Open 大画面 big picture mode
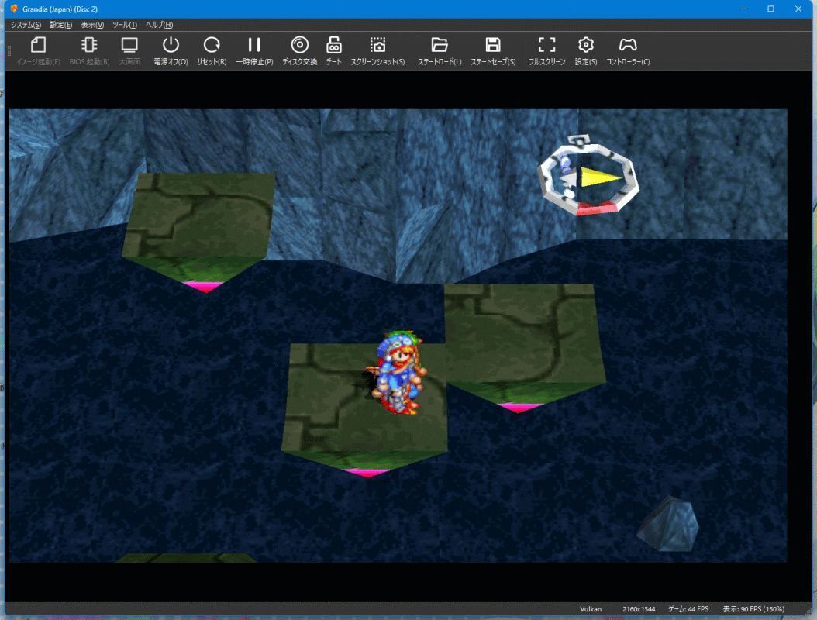817x620 pixels. (129, 51)
